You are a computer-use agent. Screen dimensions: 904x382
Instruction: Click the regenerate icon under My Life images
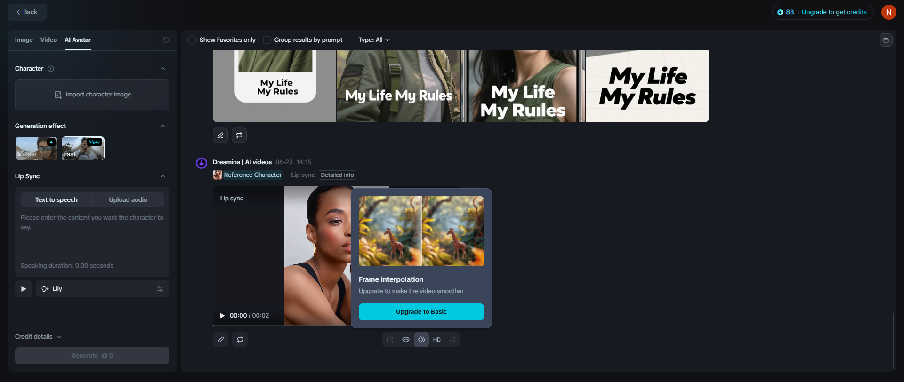pos(239,135)
